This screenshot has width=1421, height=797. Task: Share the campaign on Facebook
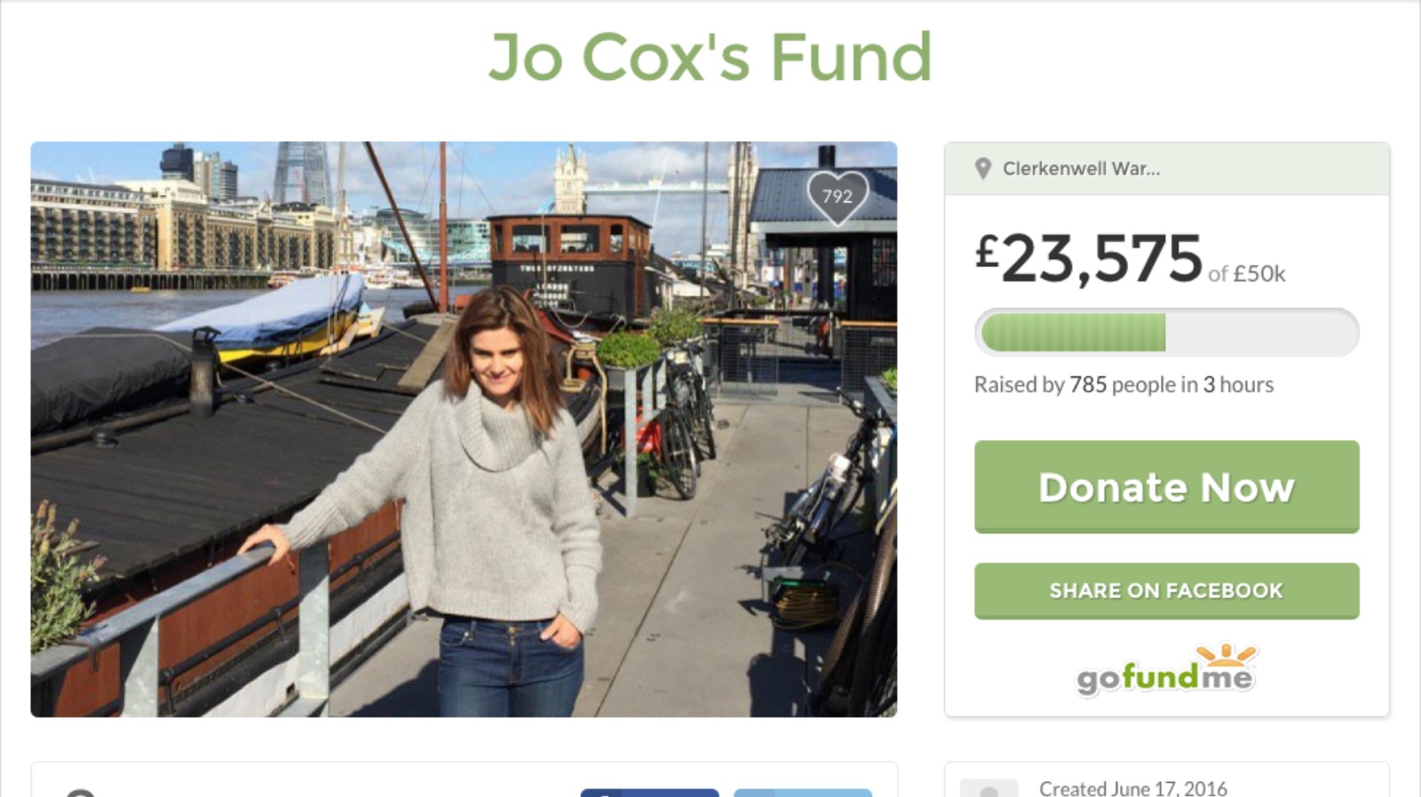click(1166, 590)
